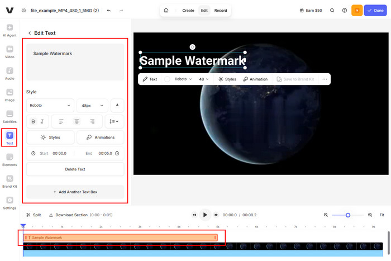
Task: Click the timeline zoom slider handle
Action: click(348, 215)
